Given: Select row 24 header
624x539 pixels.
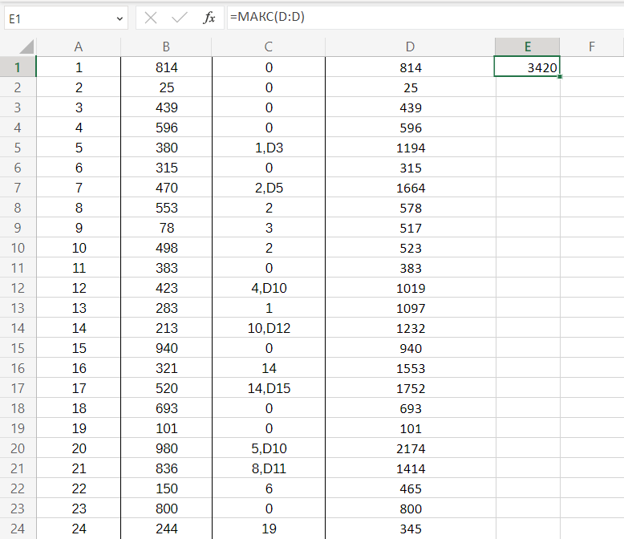Looking at the screenshot, I should [x=18, y=529].
